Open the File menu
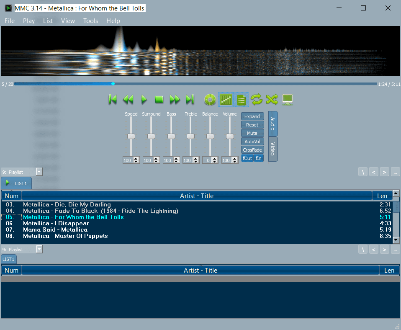Image resolution: width=401 pixels, height=330 pixels. click(10, 21)
